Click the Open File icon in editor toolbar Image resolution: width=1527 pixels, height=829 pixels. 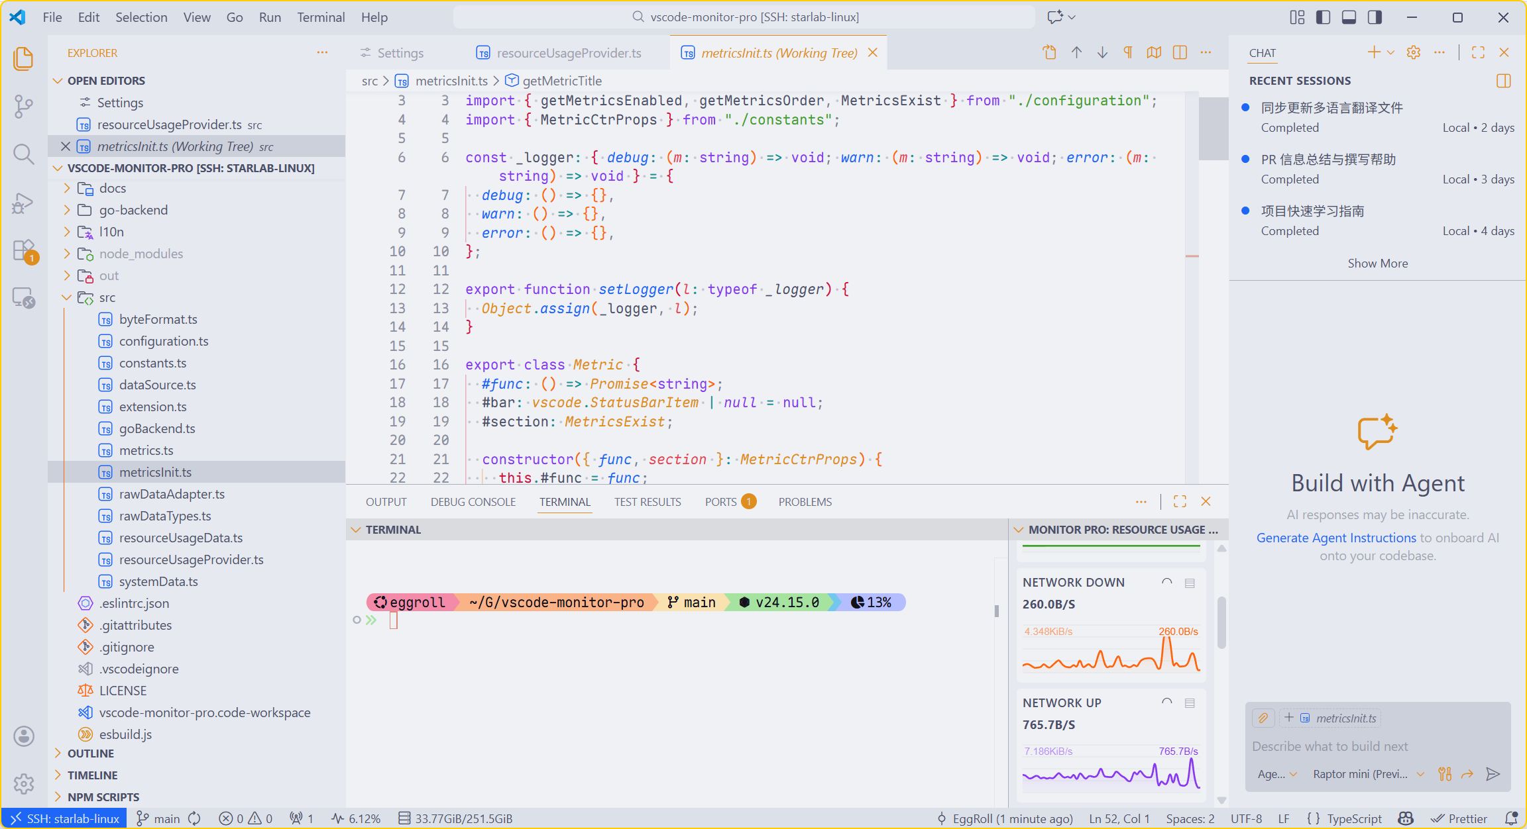pyautogui.click(x=1050, y=53)
